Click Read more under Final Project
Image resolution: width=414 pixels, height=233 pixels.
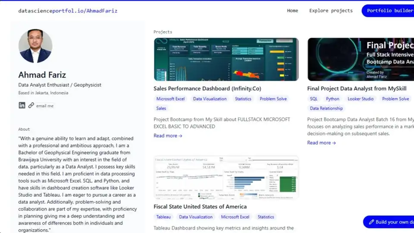(321, 143)
